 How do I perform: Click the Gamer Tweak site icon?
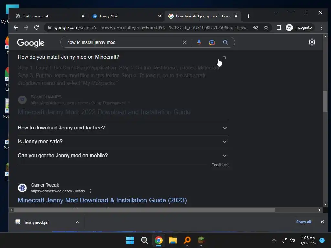point(22,188)
